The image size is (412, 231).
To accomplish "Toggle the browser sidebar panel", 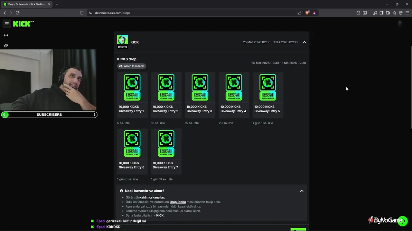I will [381, 13].
